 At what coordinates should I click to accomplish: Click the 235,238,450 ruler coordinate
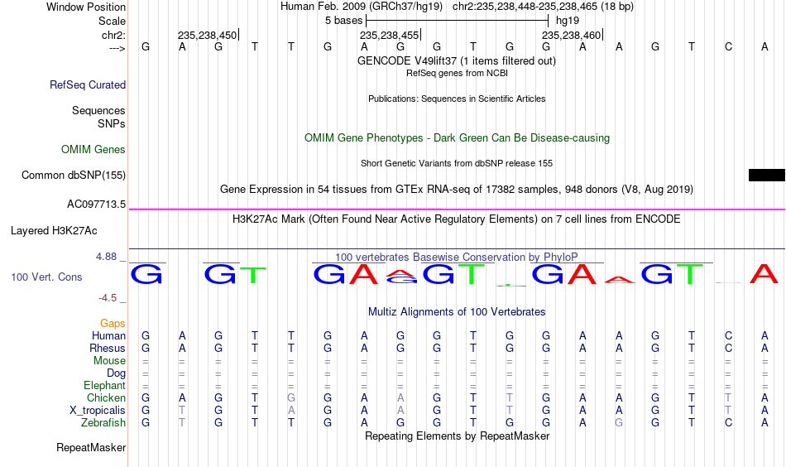point(207,35)
